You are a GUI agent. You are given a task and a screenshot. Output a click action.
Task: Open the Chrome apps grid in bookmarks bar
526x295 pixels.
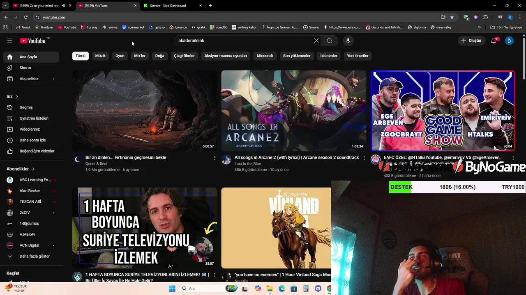coord(5,27)
